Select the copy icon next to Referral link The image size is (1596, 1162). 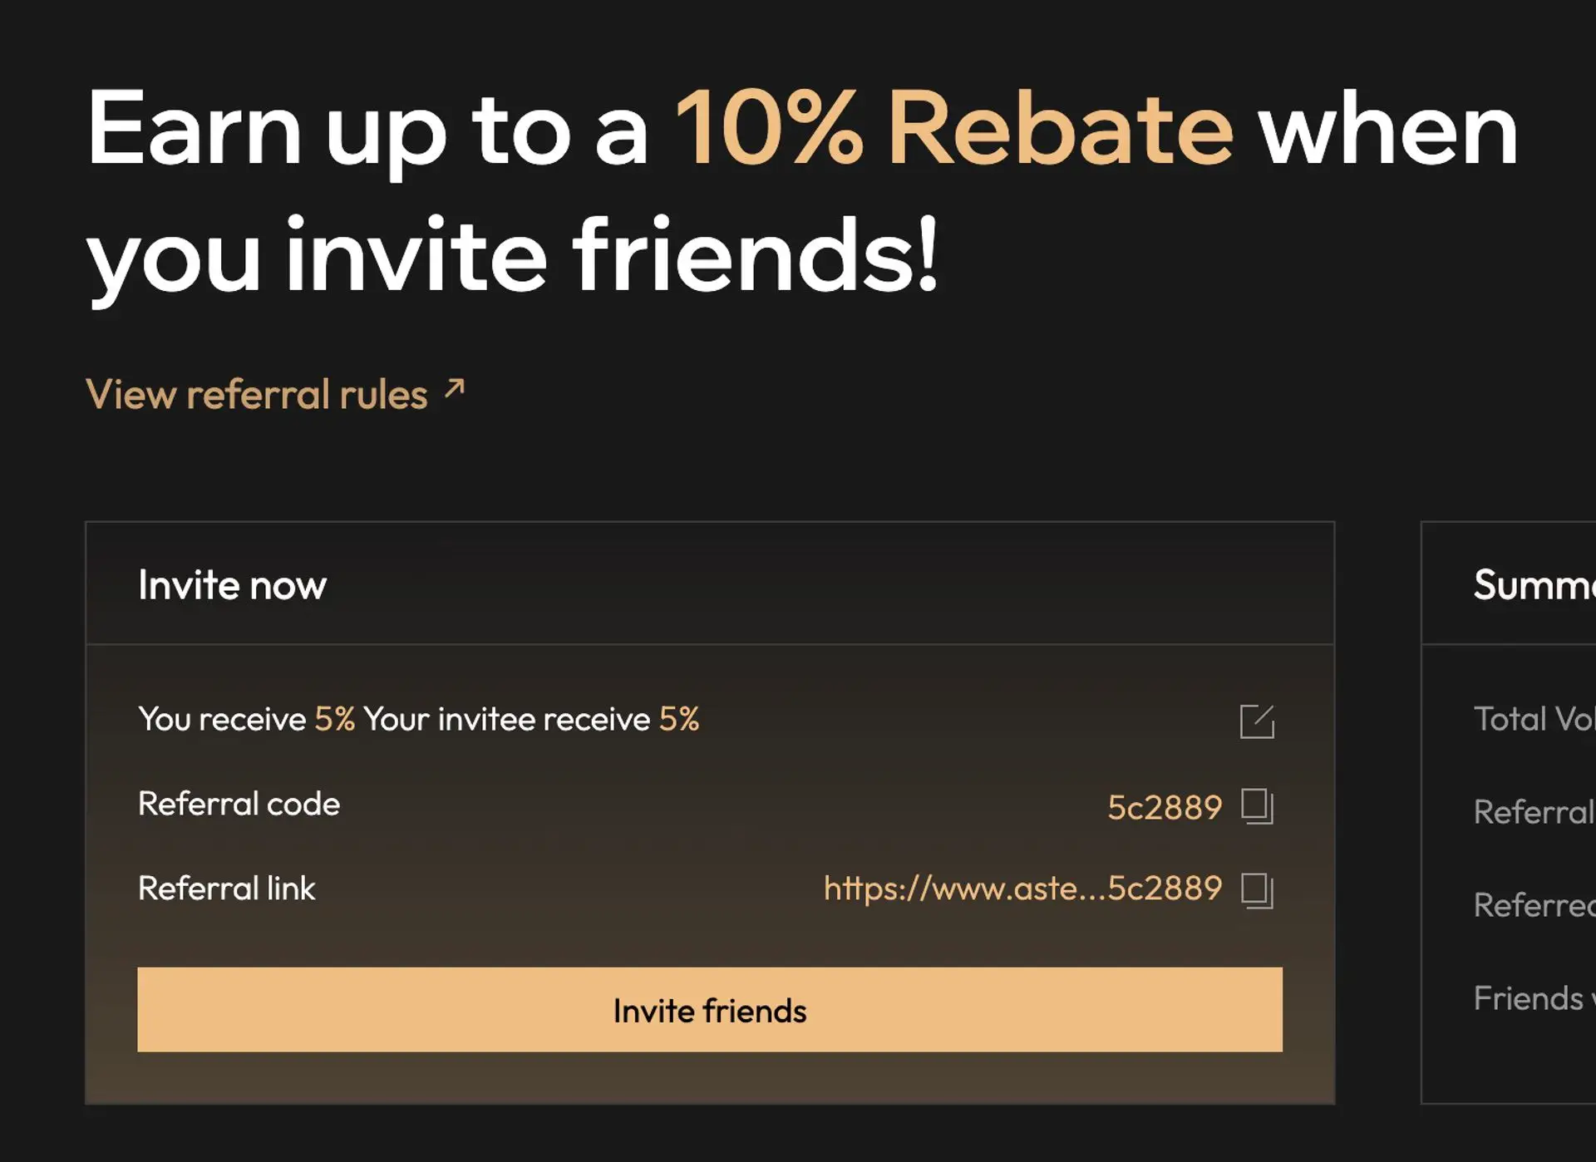click(1258, 889)
